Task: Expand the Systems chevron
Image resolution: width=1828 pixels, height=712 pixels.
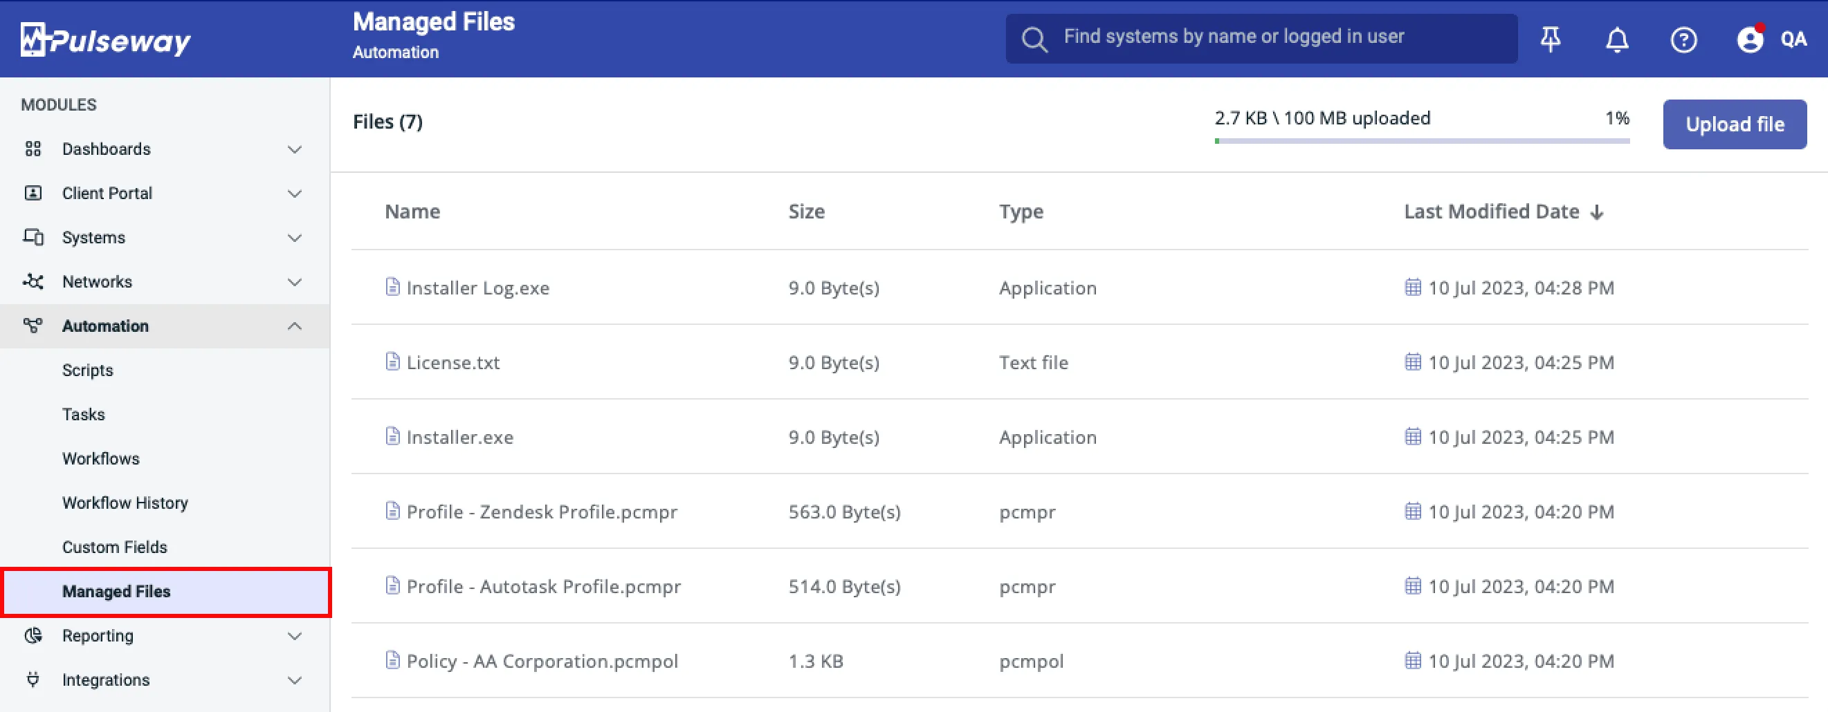Action: pyautogui.click(x=295, y=238)
